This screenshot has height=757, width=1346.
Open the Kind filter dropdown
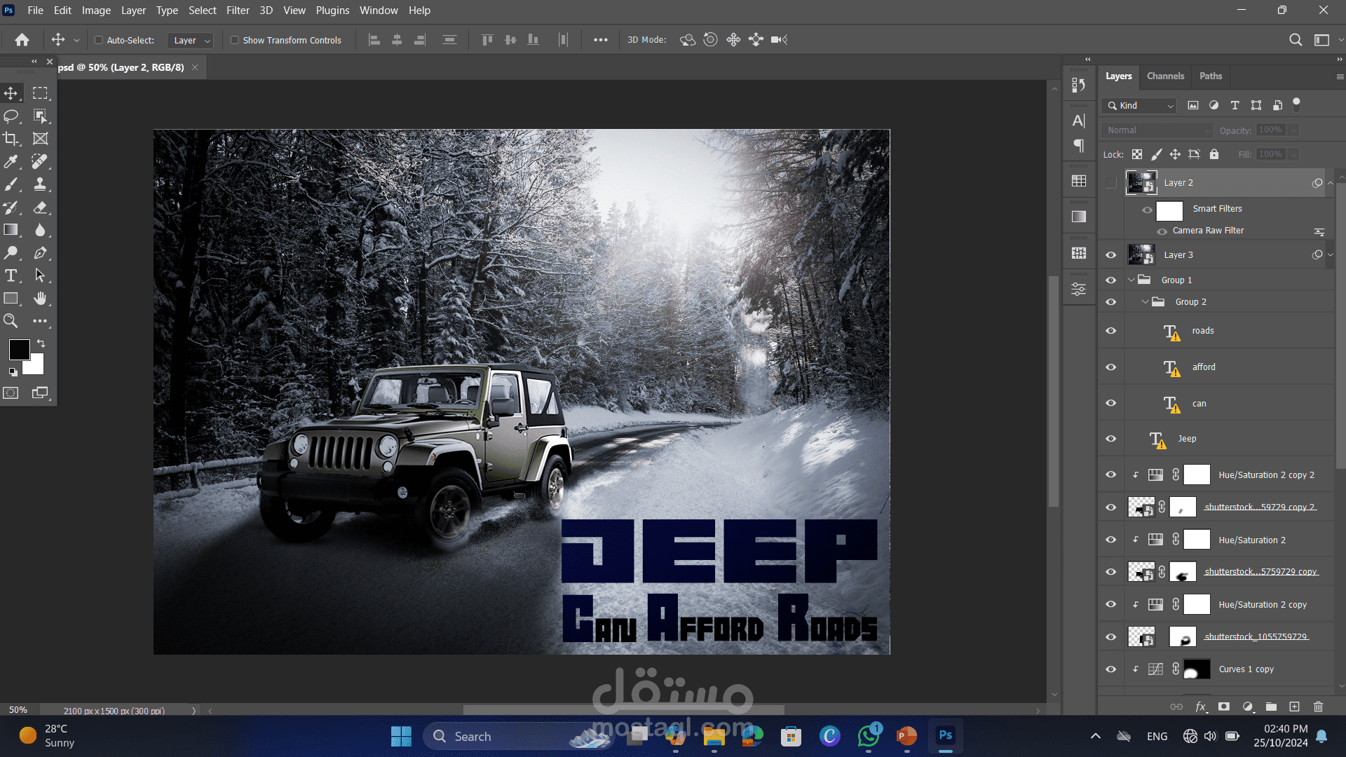tap(1140, 106)
